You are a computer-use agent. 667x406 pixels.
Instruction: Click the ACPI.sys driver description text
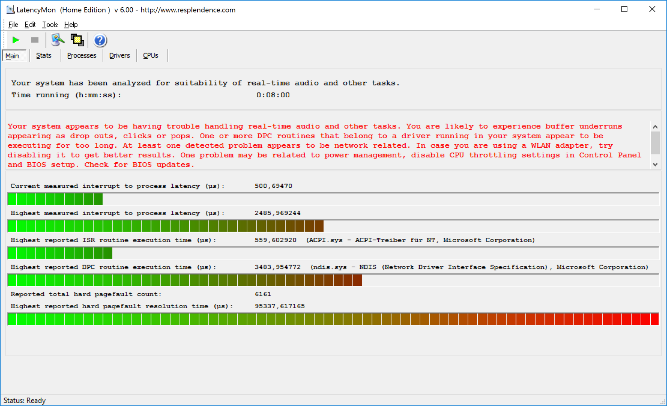click(x=420, y=240)
